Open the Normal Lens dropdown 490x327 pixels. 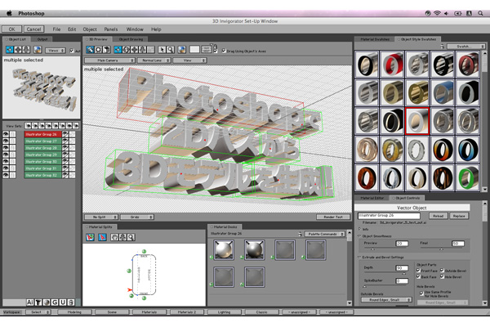(152, 60)
